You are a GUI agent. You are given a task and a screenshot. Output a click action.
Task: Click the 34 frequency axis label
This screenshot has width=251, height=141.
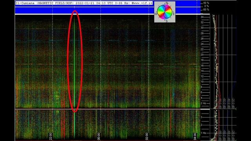pos(202,17)
